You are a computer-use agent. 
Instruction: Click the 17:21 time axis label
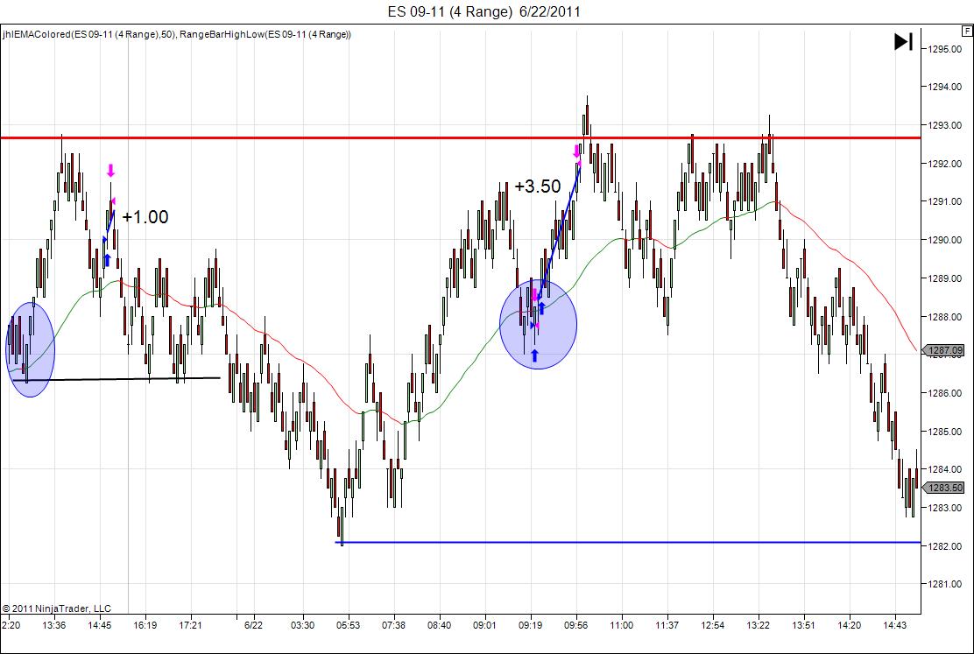coord(190,625)
